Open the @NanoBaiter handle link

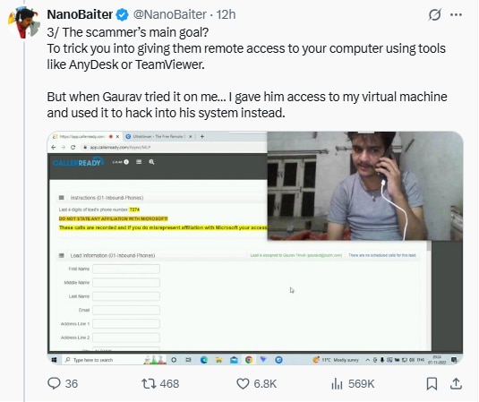coord(169,14)
